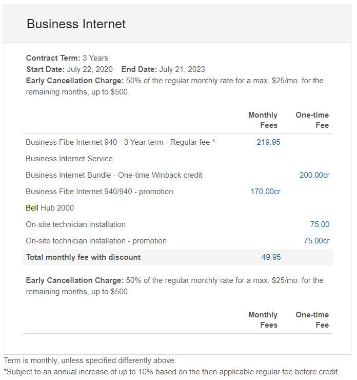Click the highlighted Bell word
The height and width of the screenshot is (380, 357).
[x=32, y=208]
